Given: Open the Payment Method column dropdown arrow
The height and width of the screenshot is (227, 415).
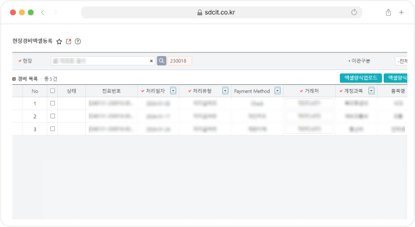Looking at the screenshot, I should coord(277,91).
